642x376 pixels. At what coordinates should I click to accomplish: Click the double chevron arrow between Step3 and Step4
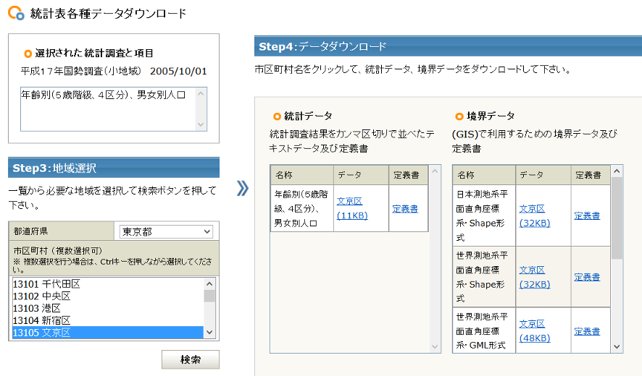[243, 189]
